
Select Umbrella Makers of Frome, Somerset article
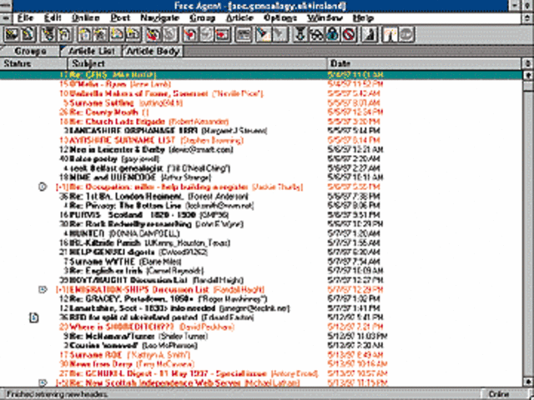click(x=261, y=93)
